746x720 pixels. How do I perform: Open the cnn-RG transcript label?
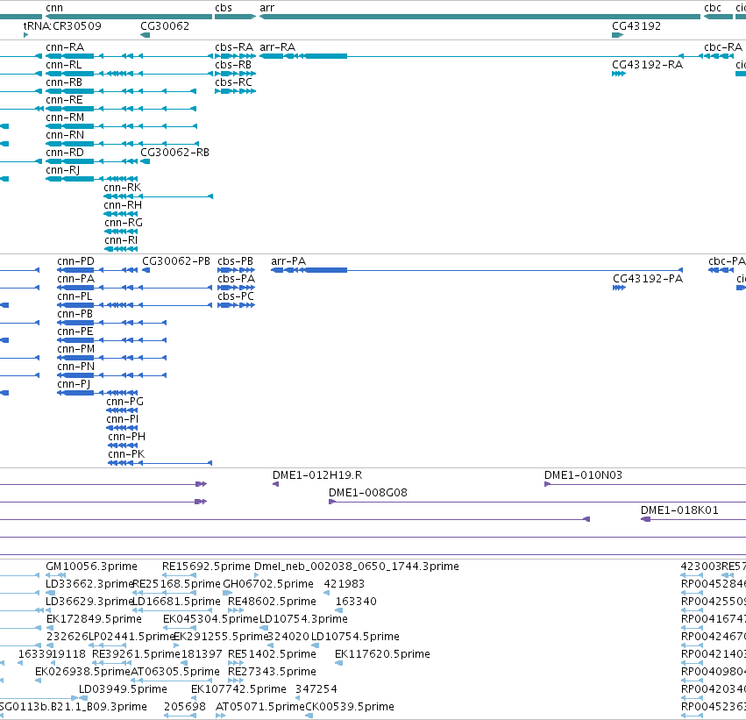124,223
